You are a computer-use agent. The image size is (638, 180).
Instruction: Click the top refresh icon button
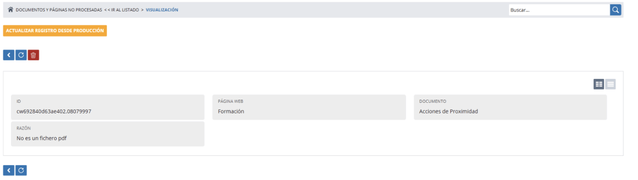pos(21,55)
